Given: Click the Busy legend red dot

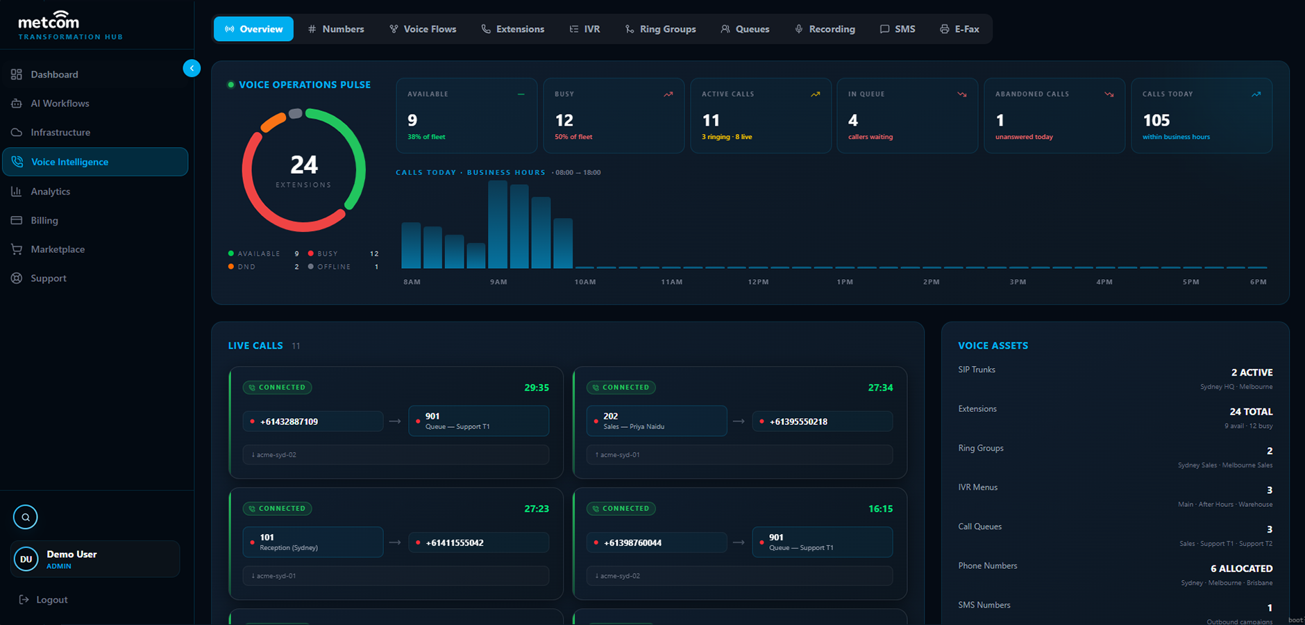Looking at the screenshot, I should coord(311,253).
